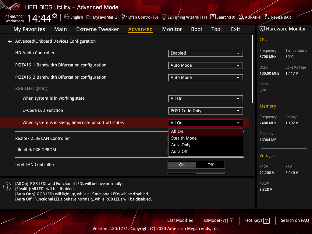Click the 01/06/2021 Wednesday date

[x=15, y=19]
